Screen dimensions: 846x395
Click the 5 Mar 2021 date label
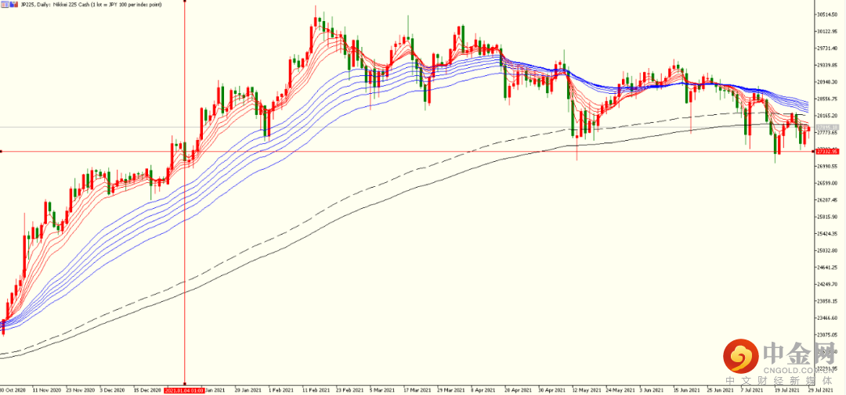(382, 390)
